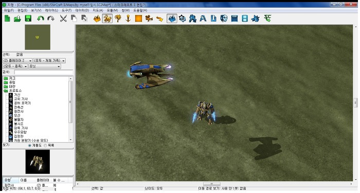Expand the 저그 folder in unit tree
360x193 pixels.
tap(10, 78)
